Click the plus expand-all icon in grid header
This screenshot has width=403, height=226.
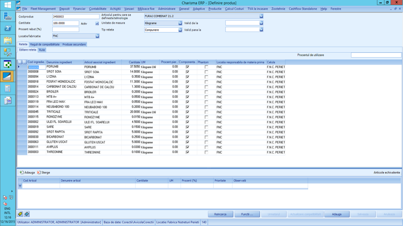[x=20, y=62]
